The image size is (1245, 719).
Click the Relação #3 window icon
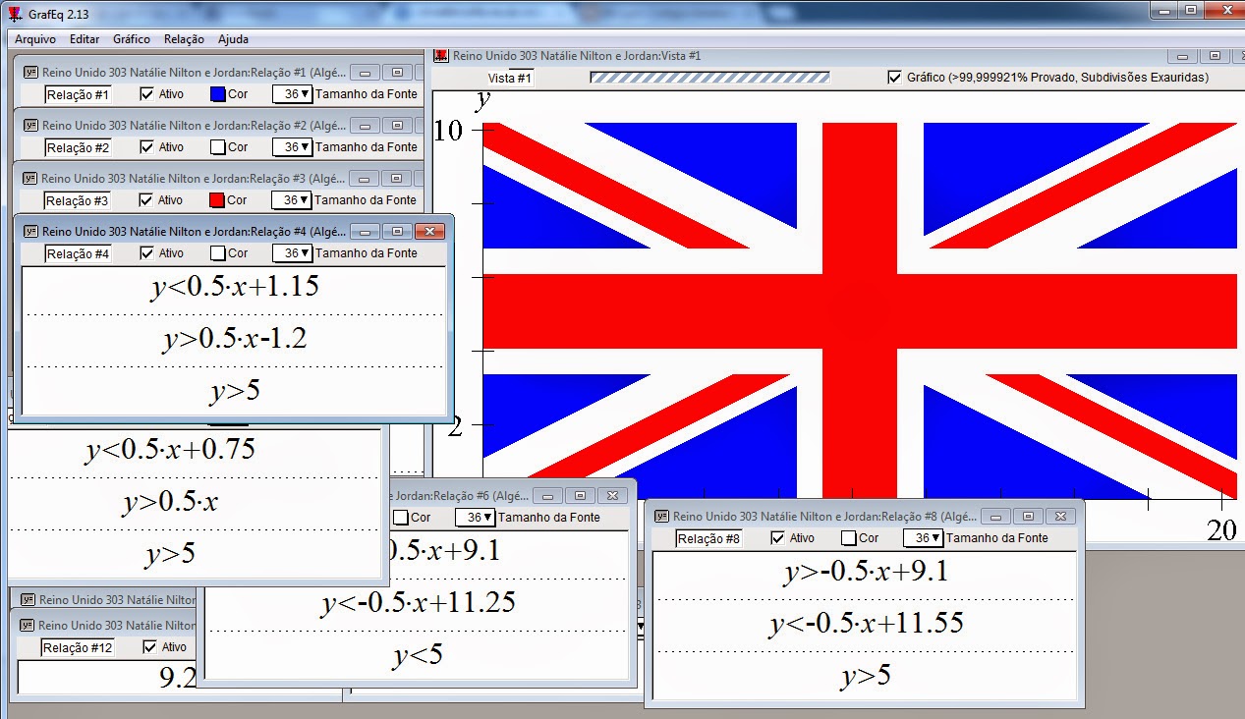coord(29,179)
